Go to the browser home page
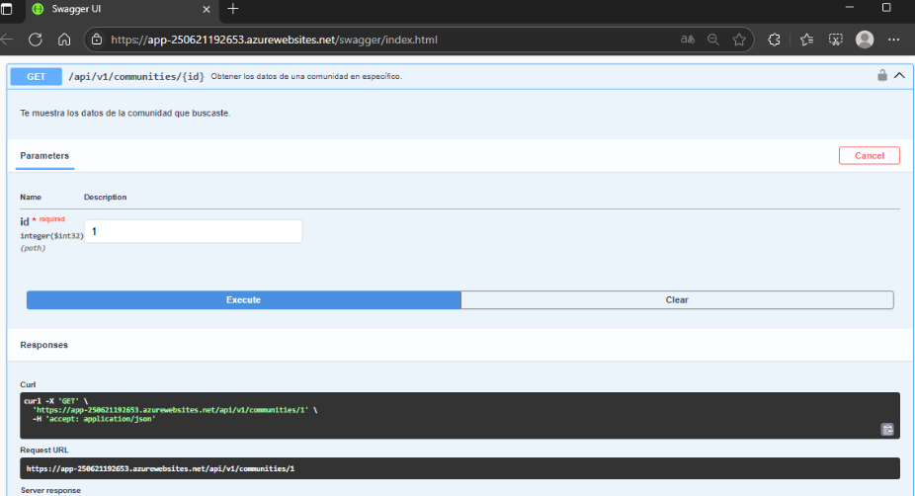The width and height of the screenshot is (915, 496). pyautogui.click(x=64, y=40)
